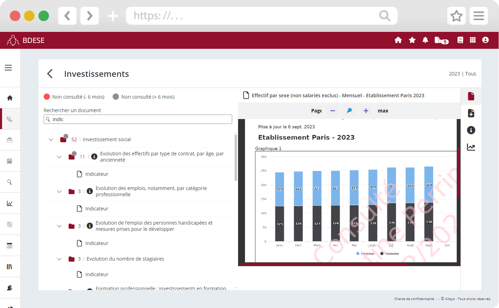Click the document search field
Viewport: 499px width, 308px height.
(x=138, y=119)
